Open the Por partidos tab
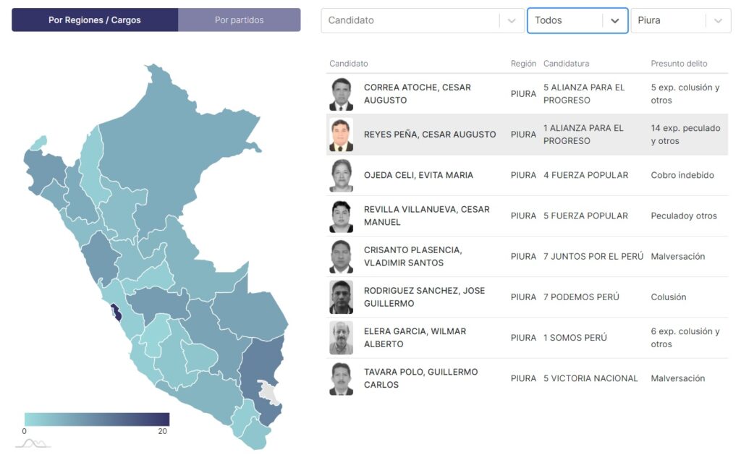Image resolution: width=741 pixels, height=468 pixels. pos(240,20)
